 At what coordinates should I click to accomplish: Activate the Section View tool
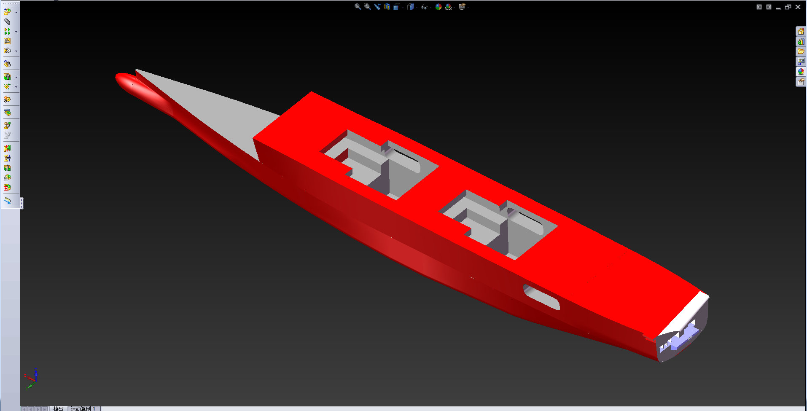[x=387, y=7]
